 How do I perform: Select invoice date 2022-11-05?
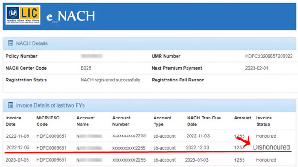point(17,136)
